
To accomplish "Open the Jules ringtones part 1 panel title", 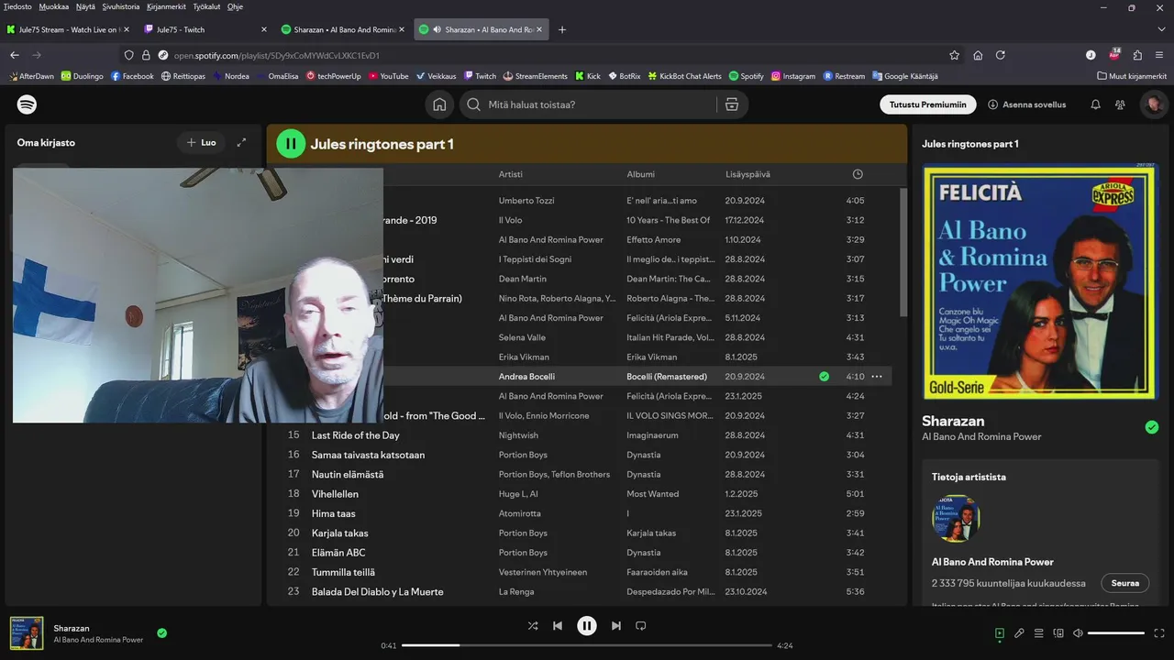I will pos(970,144).
